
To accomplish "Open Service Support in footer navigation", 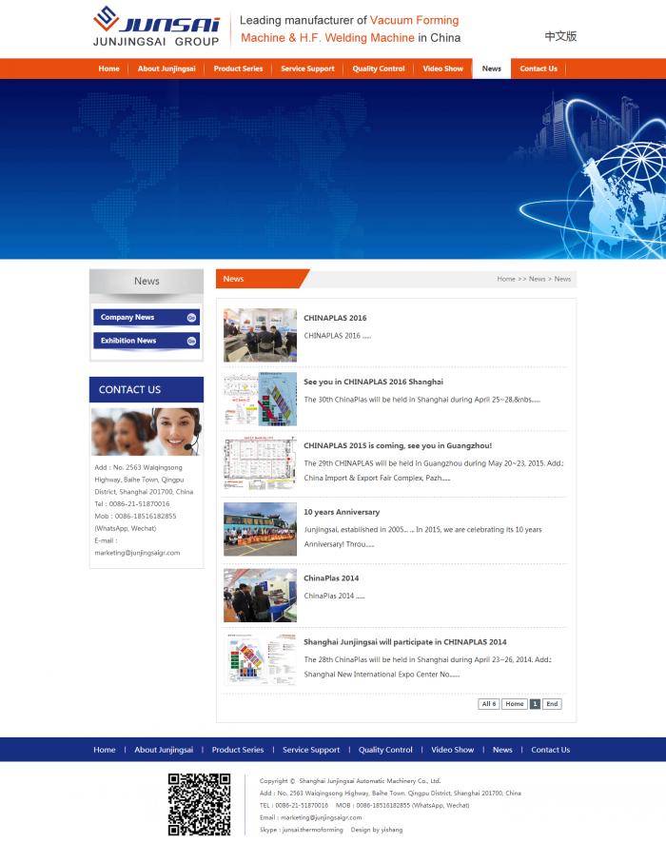I will pos(310,750).
